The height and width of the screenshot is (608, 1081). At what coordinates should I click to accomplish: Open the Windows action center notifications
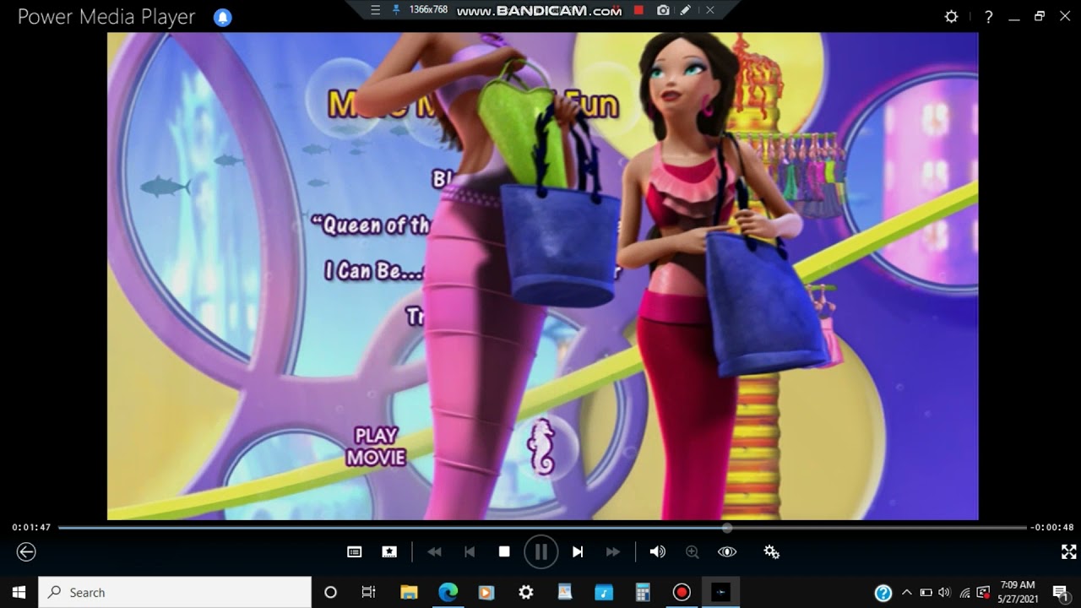1061,593
